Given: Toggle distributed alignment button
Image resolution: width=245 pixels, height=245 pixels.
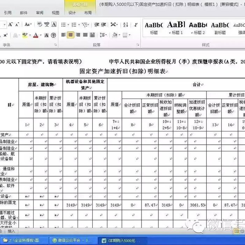Looking at the screenshot, I should pyautogui.click(x=92, y=35).
